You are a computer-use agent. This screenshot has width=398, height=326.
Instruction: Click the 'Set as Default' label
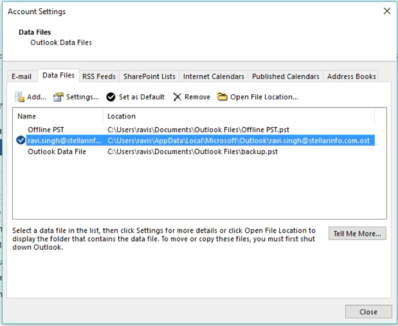[142, 97]
